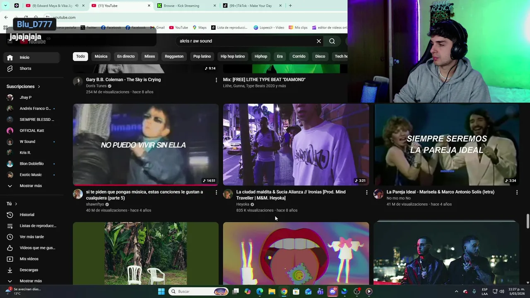Open the Suscripciones section chevron

[x=39, y=87]
